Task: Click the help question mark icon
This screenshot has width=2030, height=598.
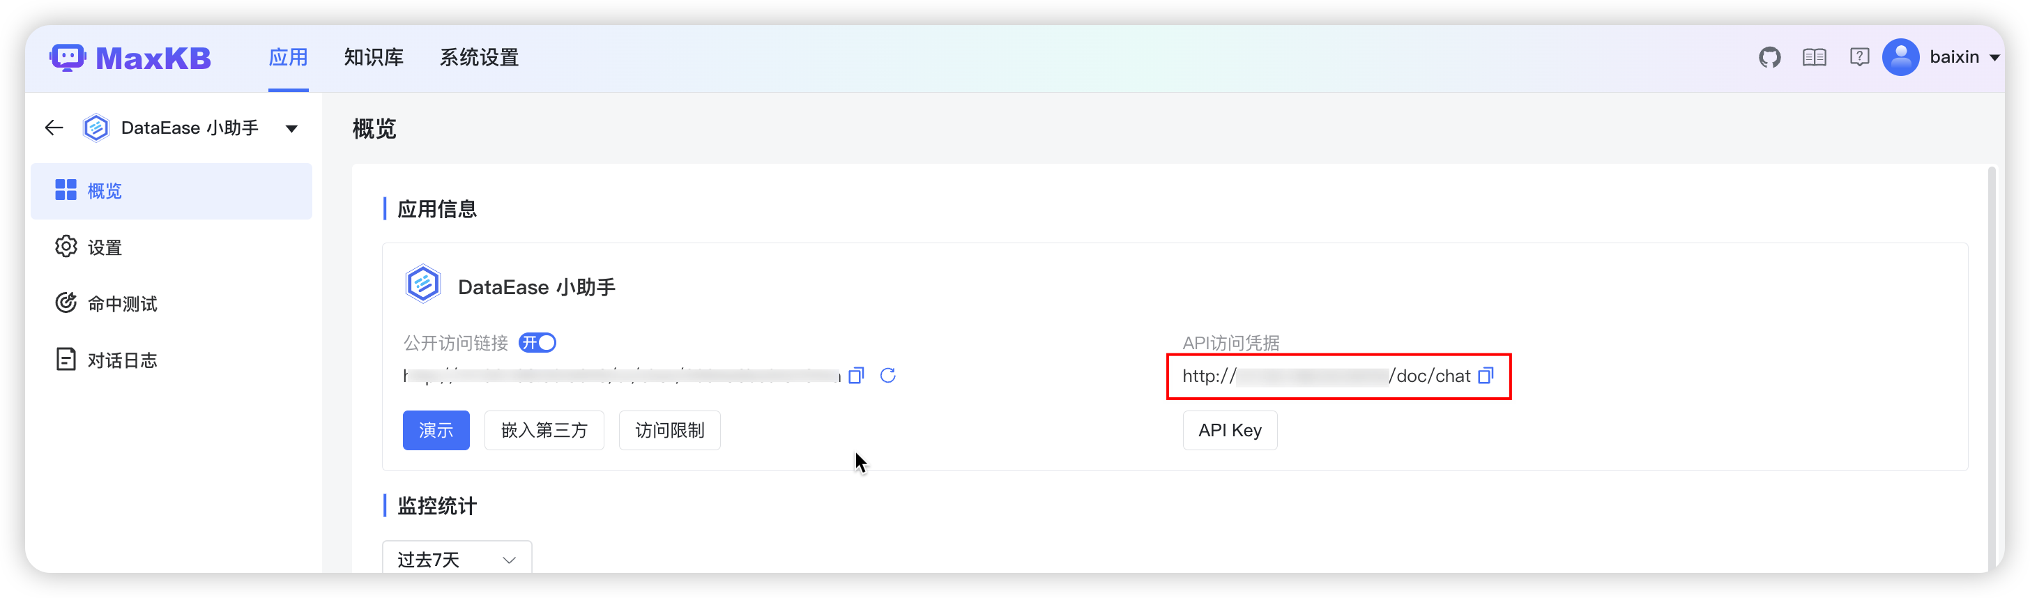Action: 1859,58
